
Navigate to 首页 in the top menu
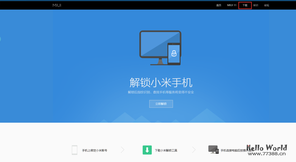coord(218,5)
